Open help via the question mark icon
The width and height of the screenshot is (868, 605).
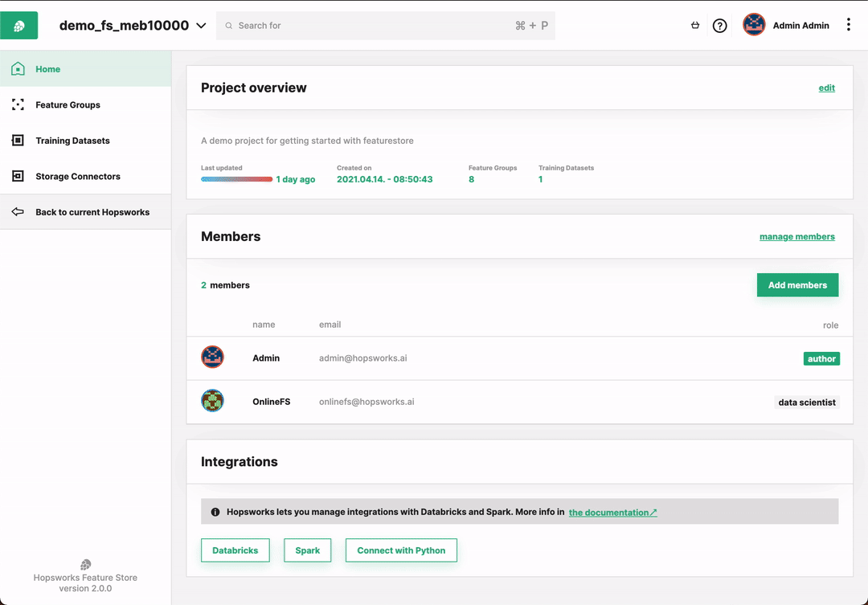tap(719, 25)
